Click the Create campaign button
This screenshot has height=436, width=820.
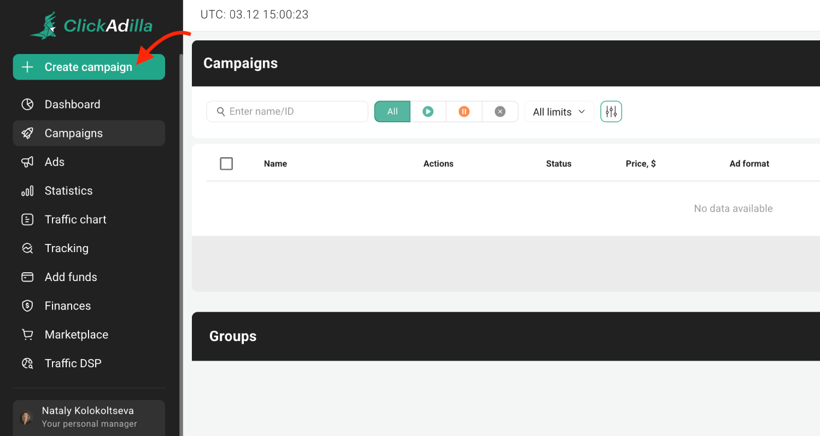click(x=89, y=67)
